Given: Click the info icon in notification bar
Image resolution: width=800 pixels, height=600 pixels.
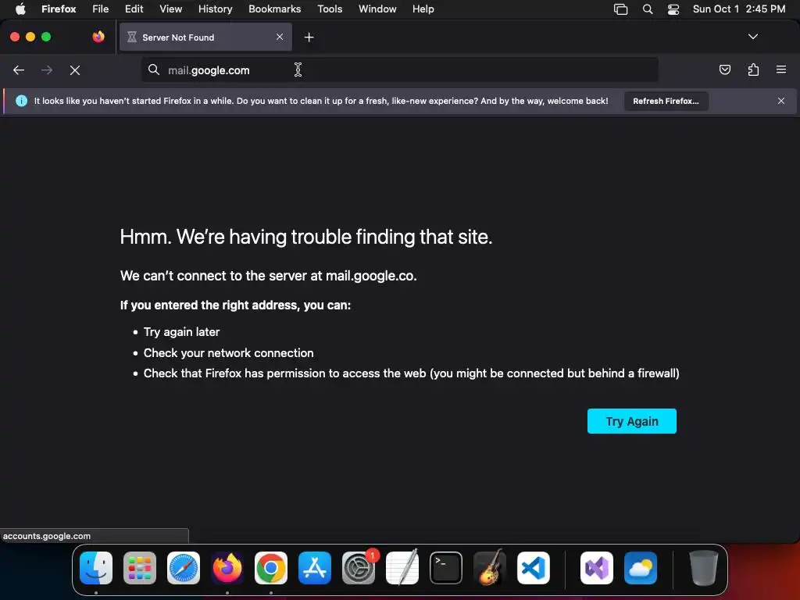Looking at the screenshot, I should point(21,101).
